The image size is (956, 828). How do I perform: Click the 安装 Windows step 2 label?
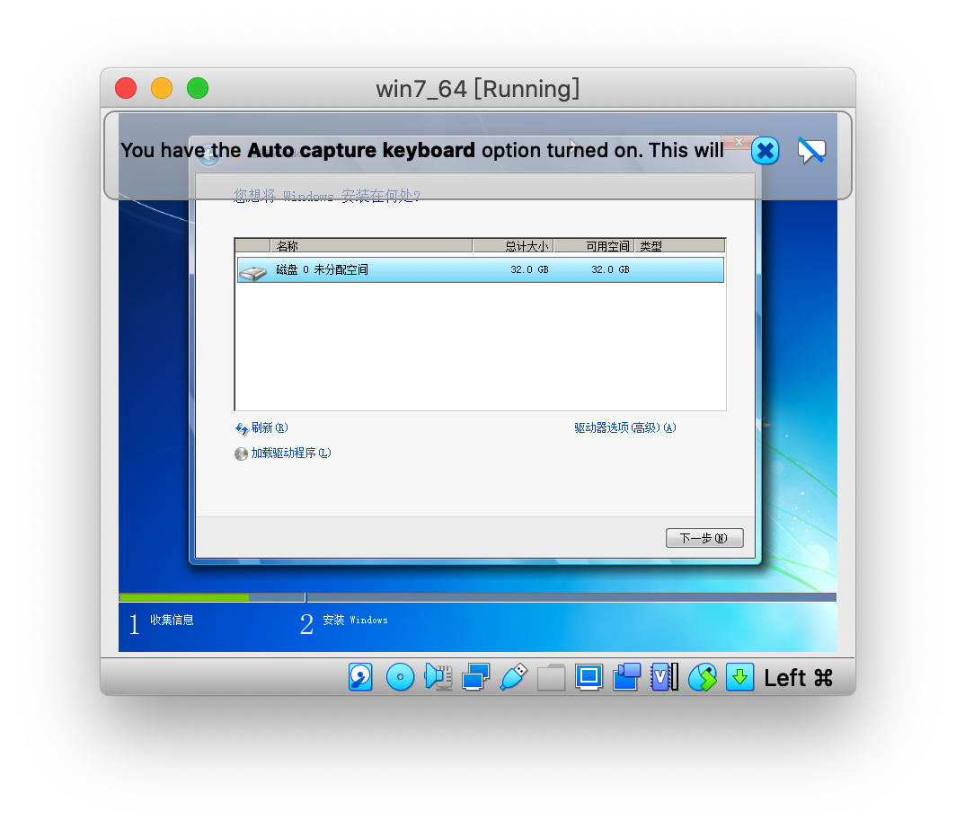click(x=355, y=620)
